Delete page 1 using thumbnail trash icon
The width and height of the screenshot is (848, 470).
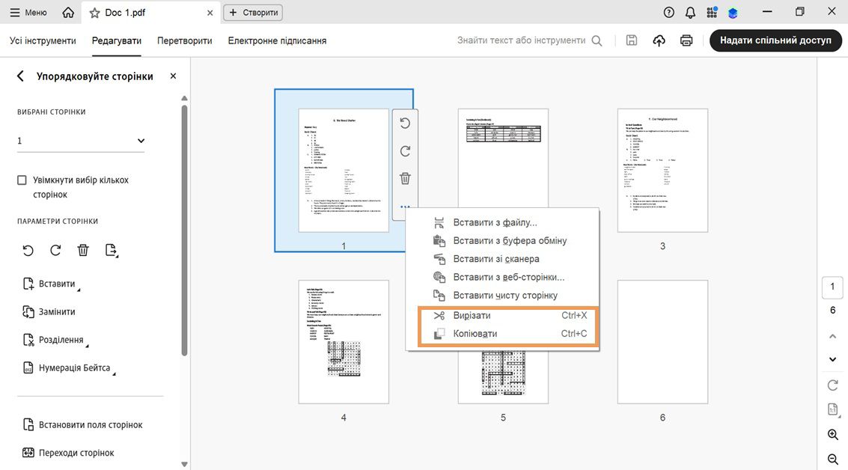tap(405, 178)
